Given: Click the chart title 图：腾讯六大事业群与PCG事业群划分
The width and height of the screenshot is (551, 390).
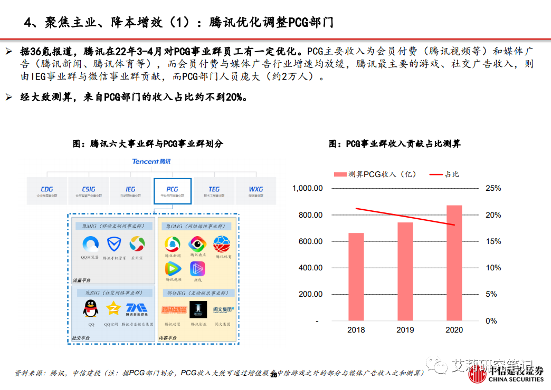Looking at the screenshot, I should tap(148, 143).
